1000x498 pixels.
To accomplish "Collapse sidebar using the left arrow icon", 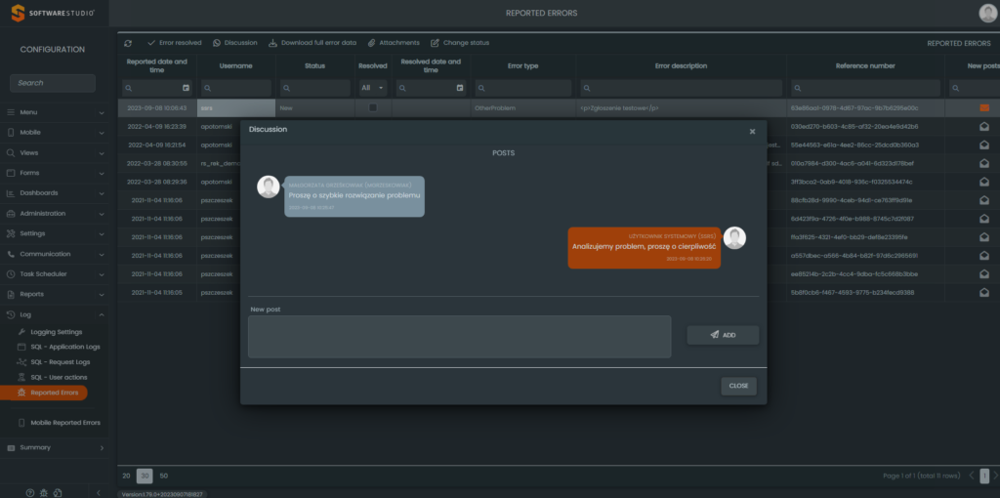I will click(x=98, y=492).
